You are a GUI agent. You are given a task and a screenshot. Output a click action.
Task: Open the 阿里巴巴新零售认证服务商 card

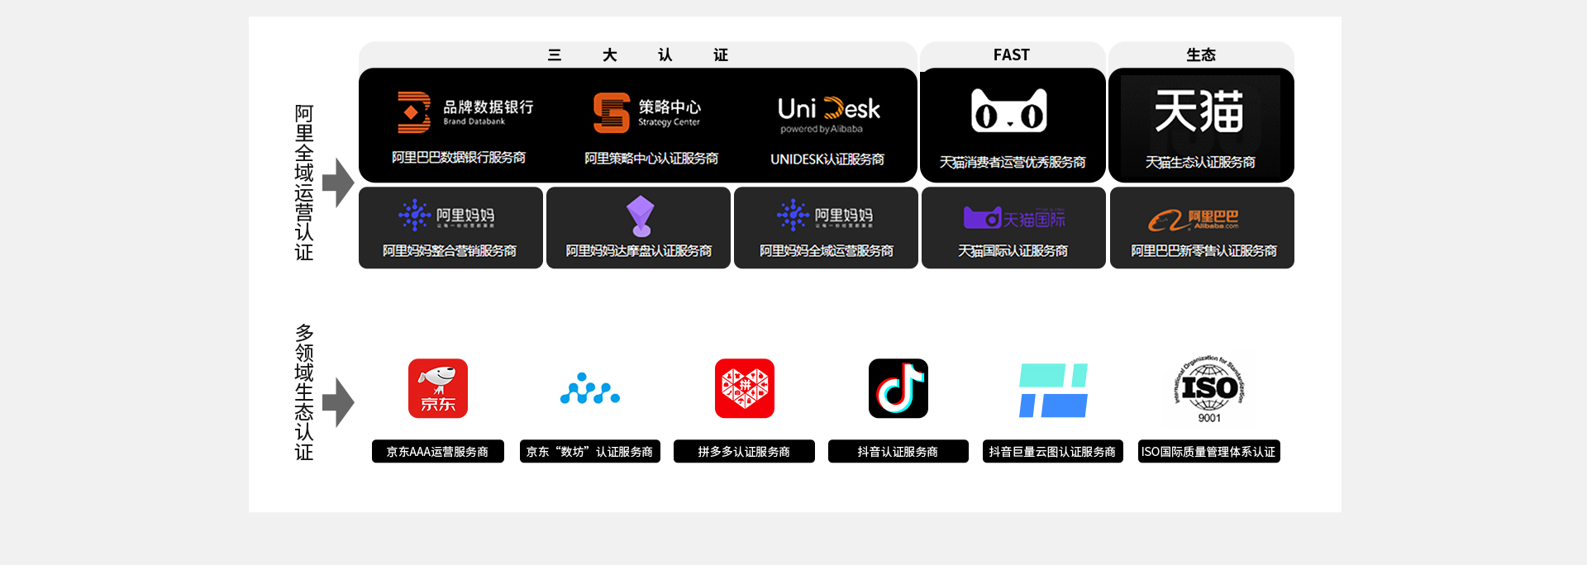[1202, 228]
